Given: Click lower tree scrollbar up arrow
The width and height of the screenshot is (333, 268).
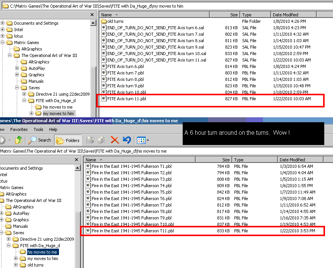Looking at the screenshot, I should [x=78, y=168].
